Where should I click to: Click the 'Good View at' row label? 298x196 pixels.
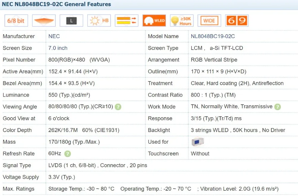pyautogui.click(x=19, y=118)
